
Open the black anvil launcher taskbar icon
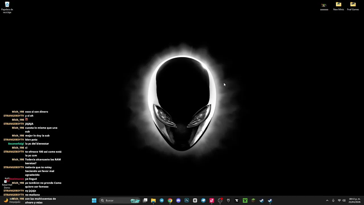pos(237,200)
